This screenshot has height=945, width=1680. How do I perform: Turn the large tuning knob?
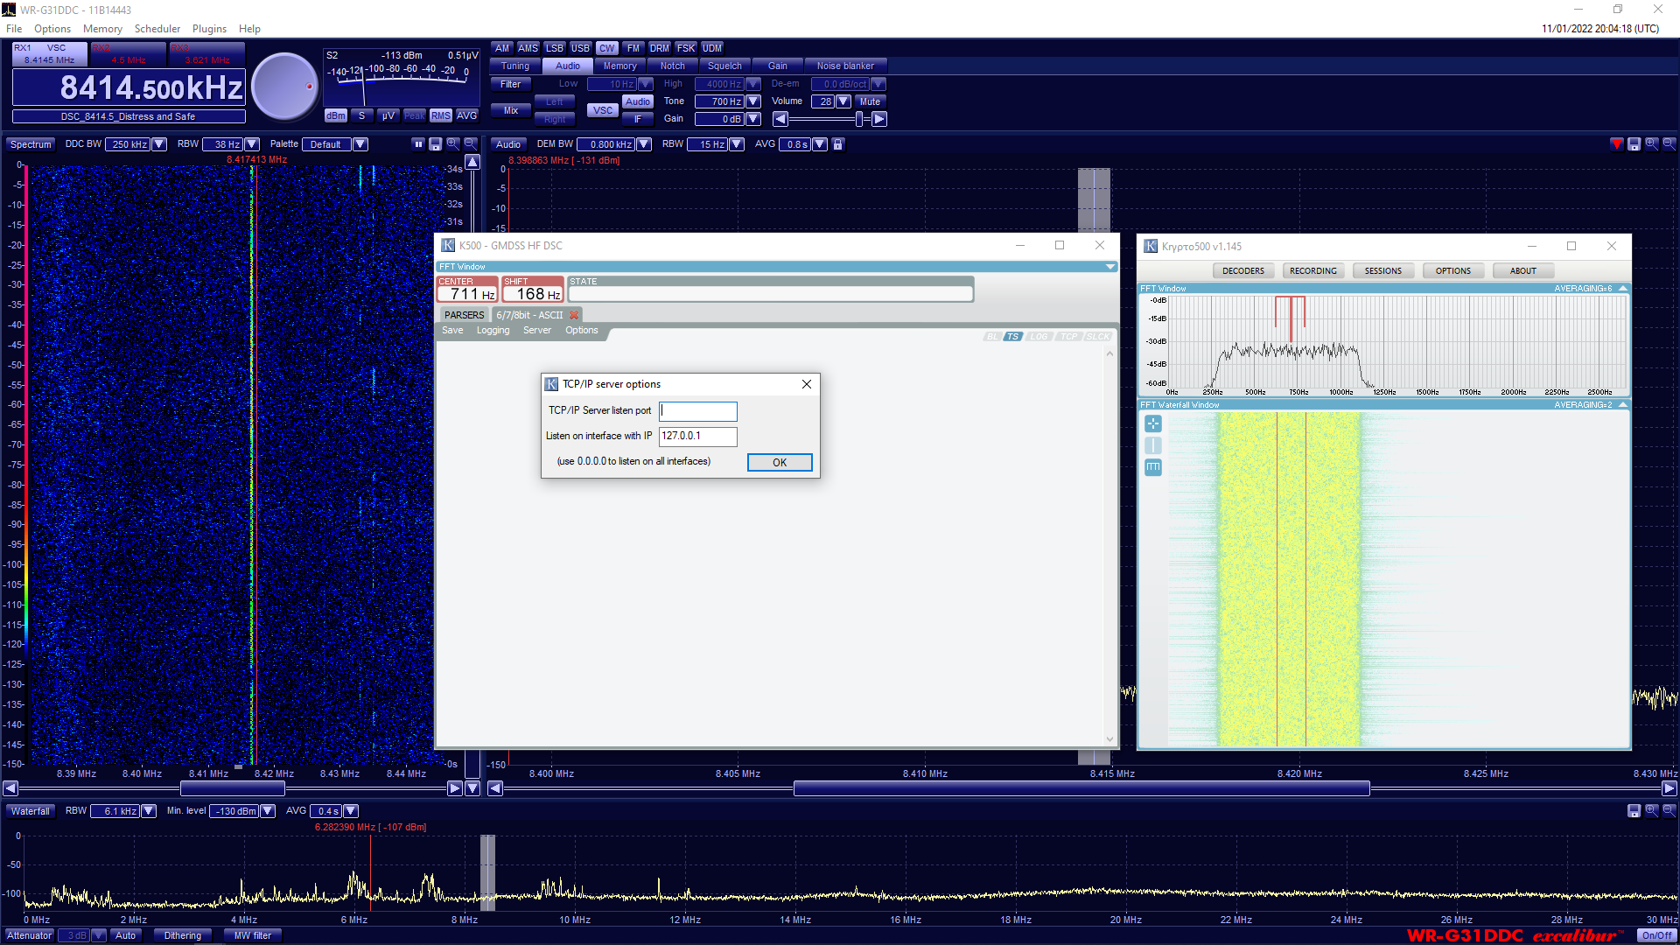(285, 87)
